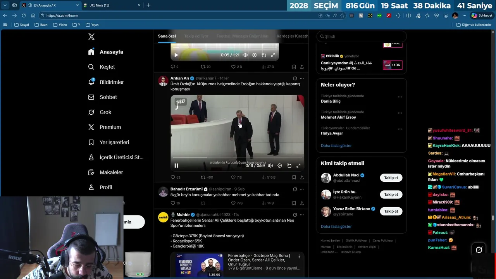Image resolution: width=496 pixels, height=279 pixels.
Task: Reply to Bahadır Erzurûmî post
Action: [x=175, y=203]
